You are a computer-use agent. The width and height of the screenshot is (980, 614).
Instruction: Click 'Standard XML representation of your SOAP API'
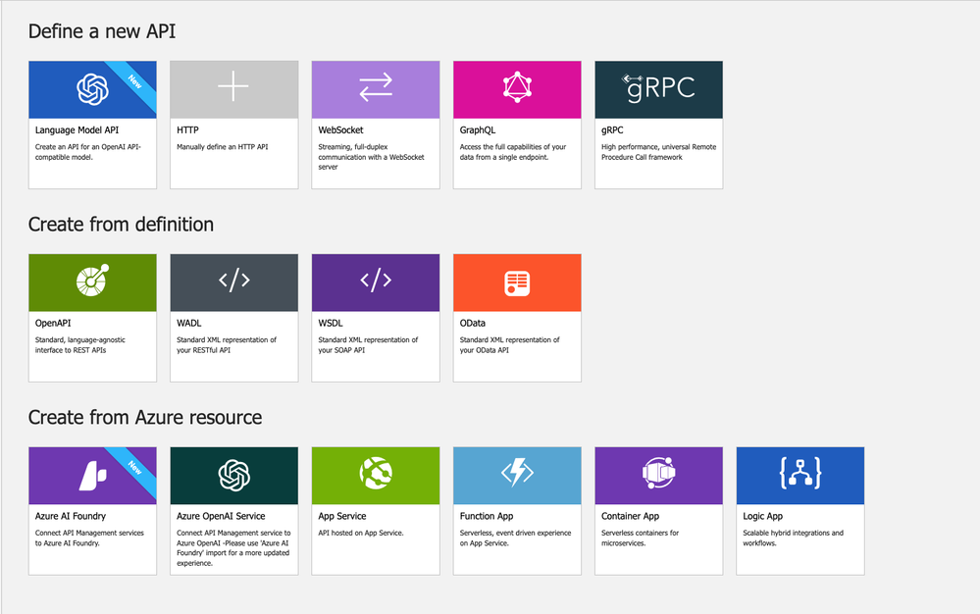368,345
